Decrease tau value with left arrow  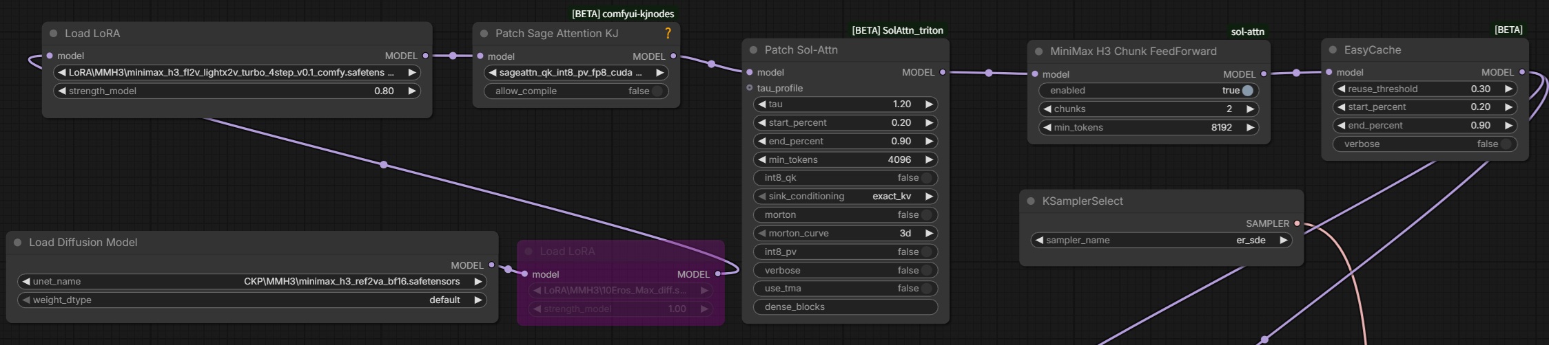(761, 104)
